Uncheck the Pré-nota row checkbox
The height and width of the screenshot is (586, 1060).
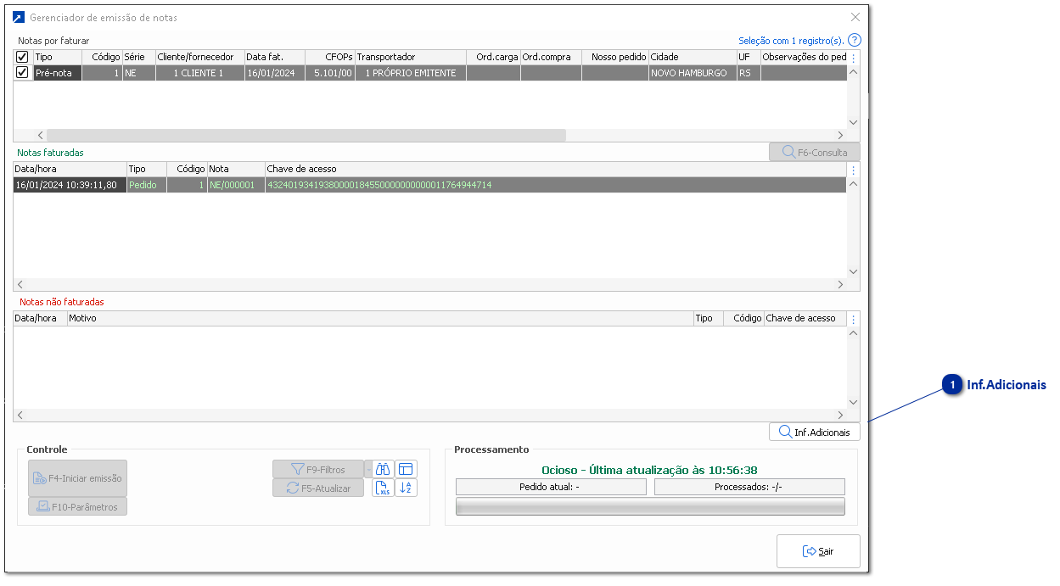click(23, 73)
